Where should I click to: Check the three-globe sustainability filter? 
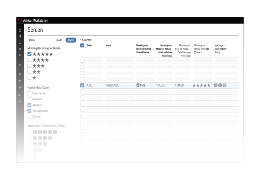coord(29,144)
